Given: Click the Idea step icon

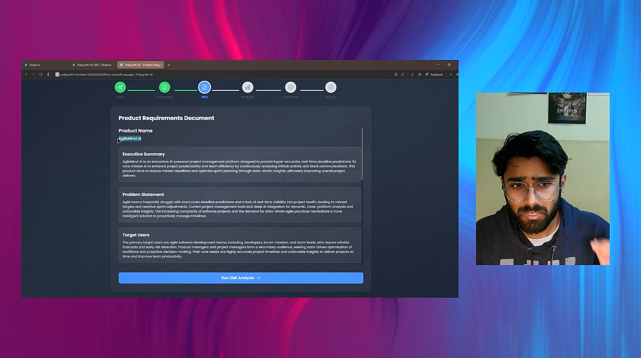Looking at the screenshot, I should pyautogui.click(x=120, y=87).
